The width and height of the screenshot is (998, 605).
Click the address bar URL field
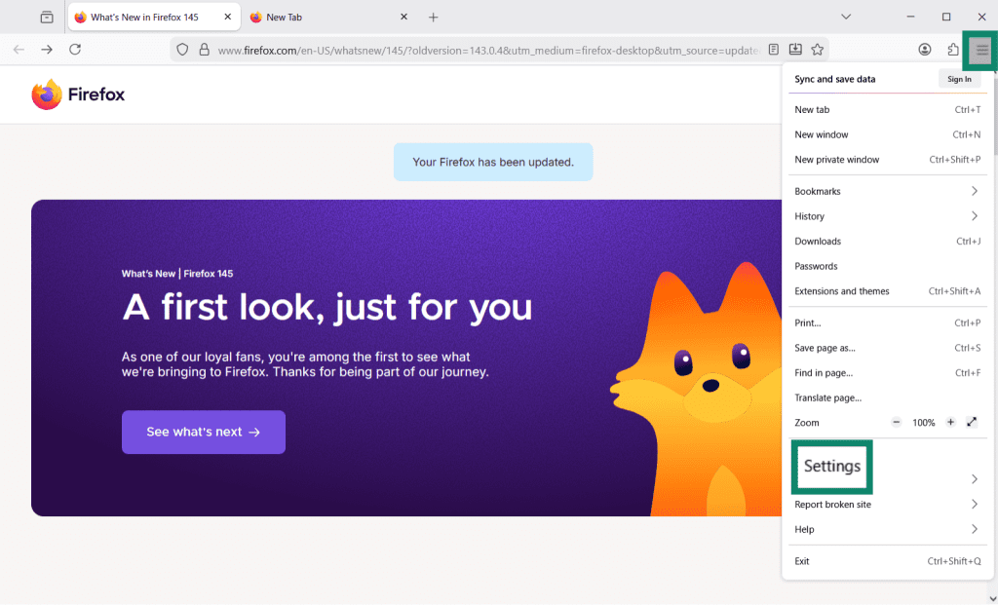[x=488, y=51]
